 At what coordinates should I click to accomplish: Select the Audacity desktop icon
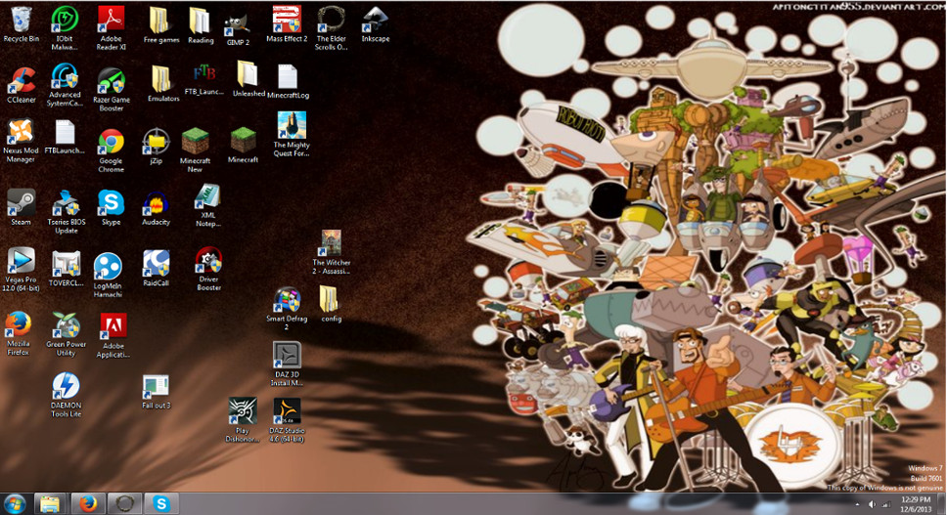pos(156,209)
